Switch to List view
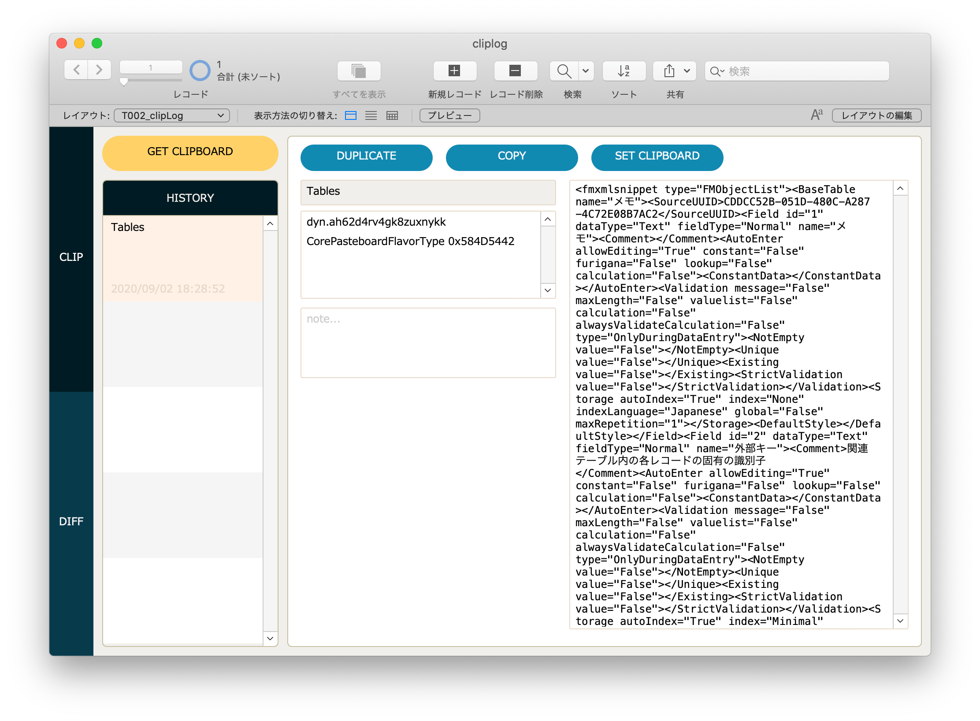 coord(371,115)
